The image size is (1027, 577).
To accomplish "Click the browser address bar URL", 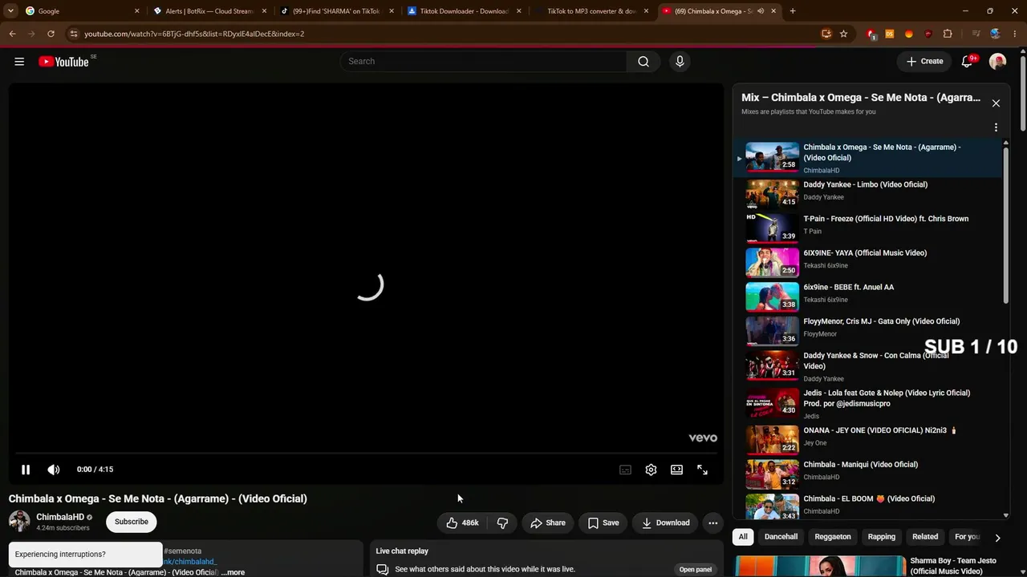I will [194, 34].
